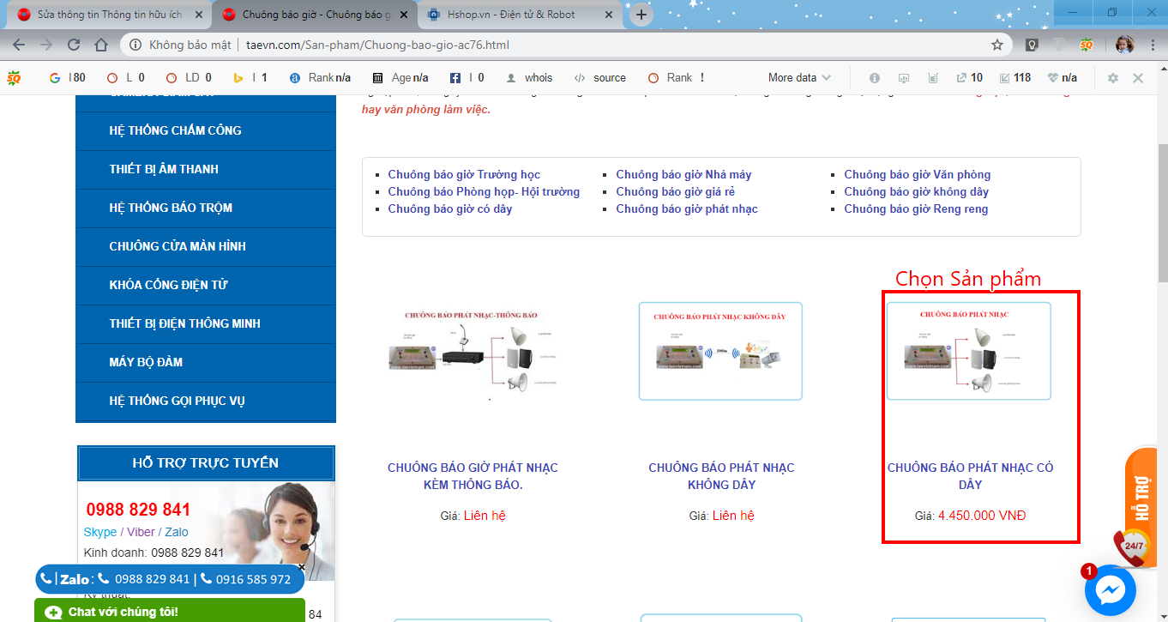This screenshot has height=622, width=1168.
Task: Go back to the previous page
Action: click(x=19, y=45)
